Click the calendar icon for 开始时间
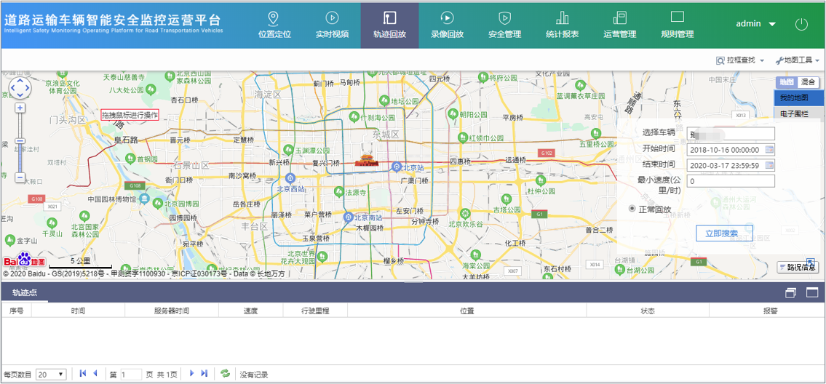The width and height of the screenshot is (826, 384). [x=770, y=150]
